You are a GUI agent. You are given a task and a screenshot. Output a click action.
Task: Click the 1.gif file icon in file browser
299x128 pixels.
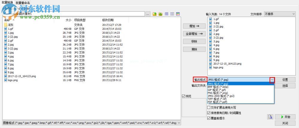[x=5, y=29]
